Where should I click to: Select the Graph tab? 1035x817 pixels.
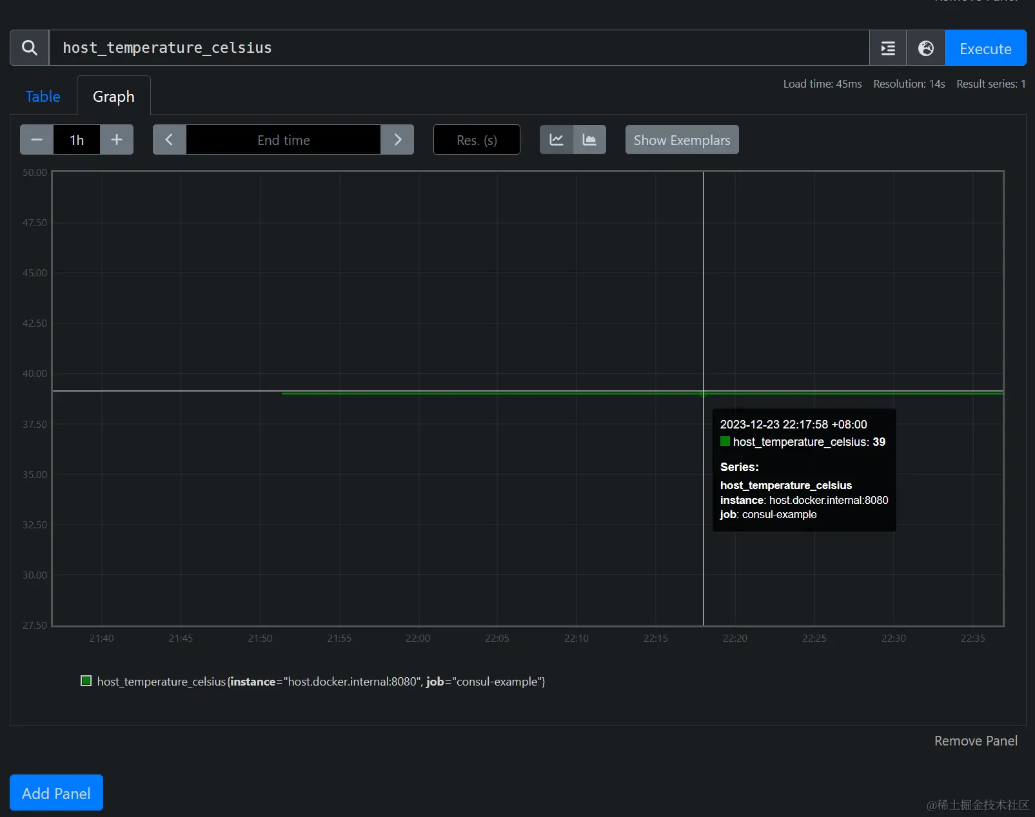[114, 97]
